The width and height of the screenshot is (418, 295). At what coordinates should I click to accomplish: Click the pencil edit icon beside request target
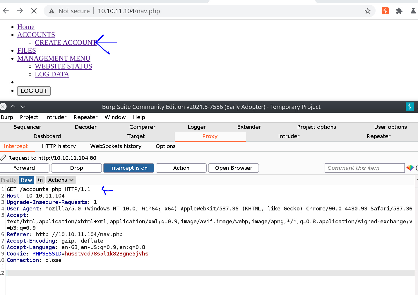3,158
